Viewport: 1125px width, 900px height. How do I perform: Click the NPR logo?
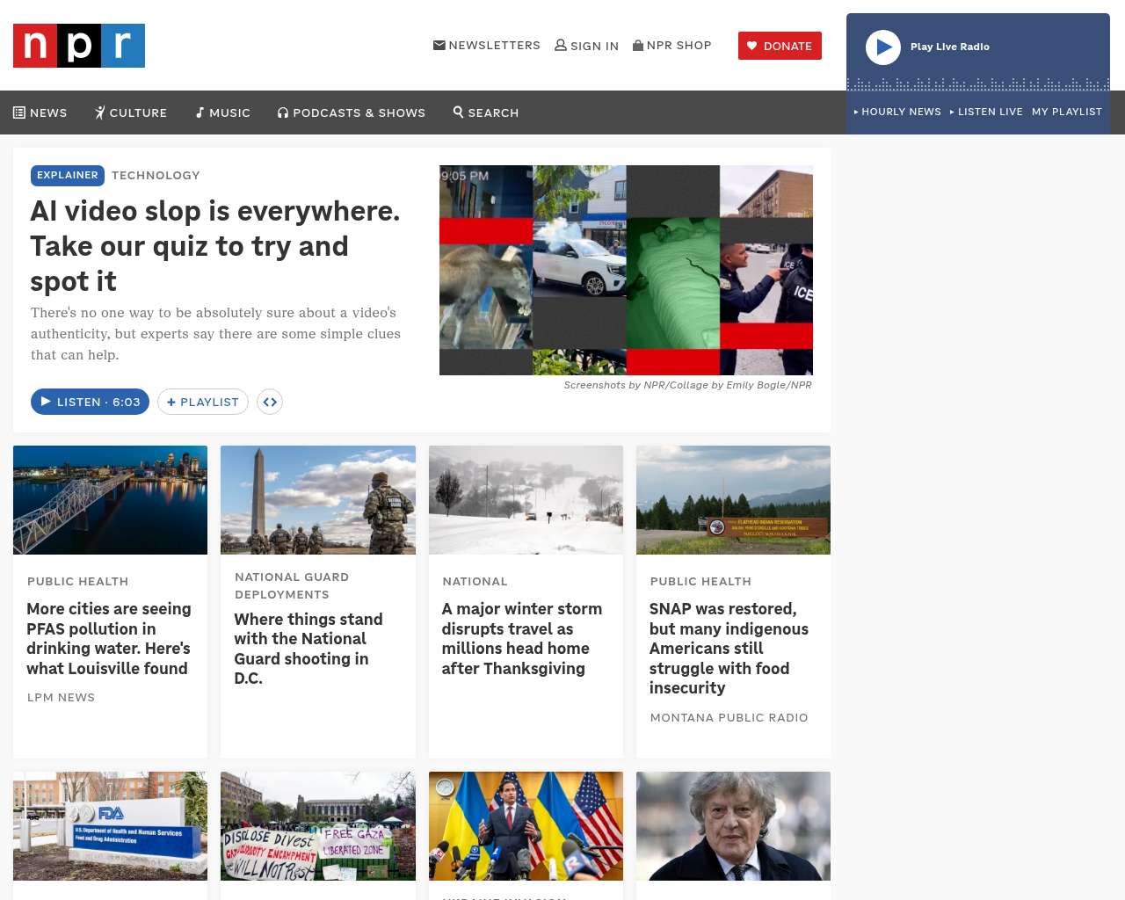pyautogui.click(x=79, y=46)
